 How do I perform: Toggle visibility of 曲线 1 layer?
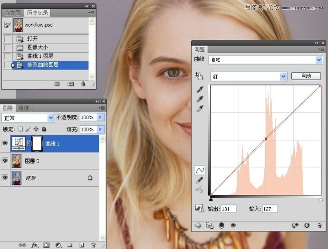(5, 143)
